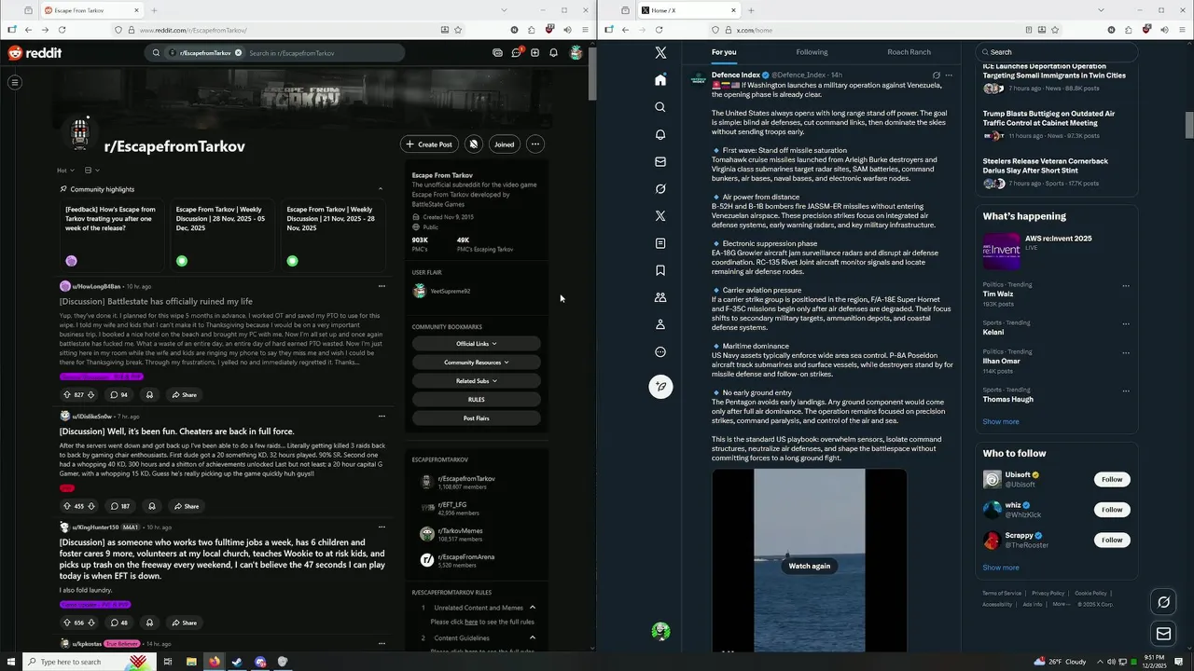Upvote the 'Battlestate has officially ruined my life' post

66,395
